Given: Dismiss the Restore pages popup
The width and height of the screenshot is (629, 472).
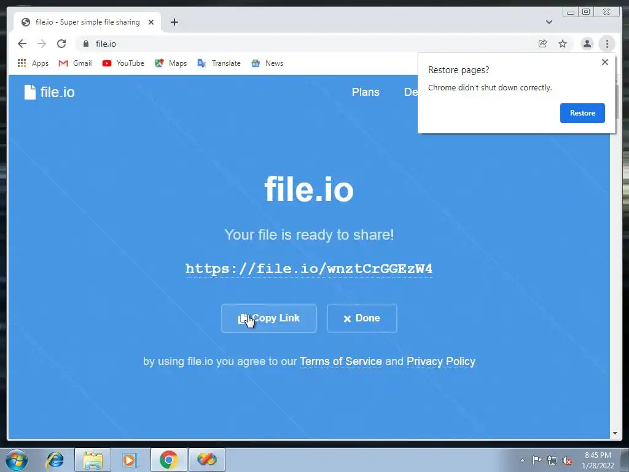Looking at the screenshot, I should (x=605, y=62).
